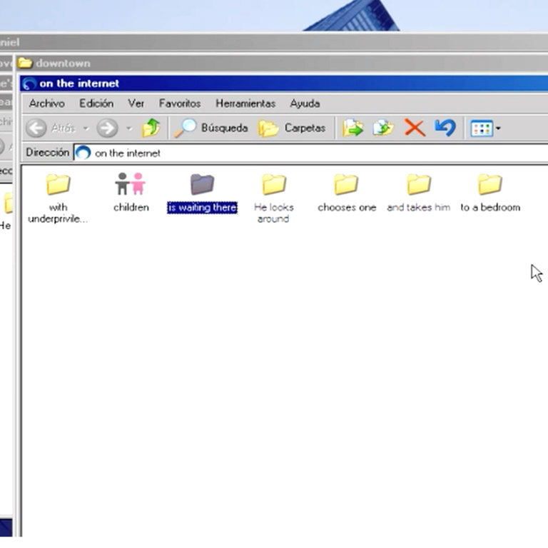Go up one folder level
Image resolution: width=548 pixels, height=548 pixels.
(151, 128)
